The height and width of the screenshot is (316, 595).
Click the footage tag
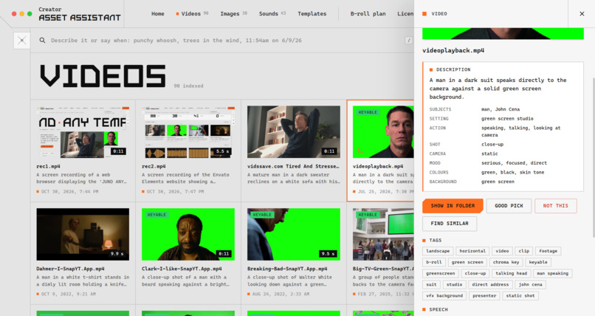[548, 251]
